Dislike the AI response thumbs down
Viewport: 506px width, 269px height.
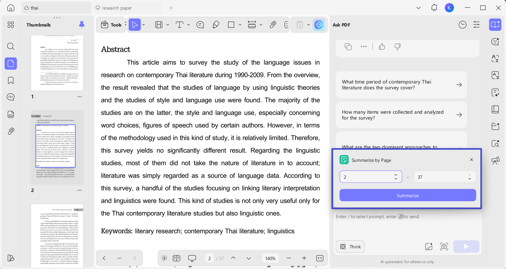tap(397, 47)
